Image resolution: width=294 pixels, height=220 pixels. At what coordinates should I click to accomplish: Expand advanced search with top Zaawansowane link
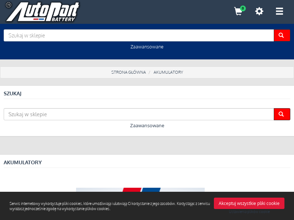pyautogui.click(x=147, y=47)
